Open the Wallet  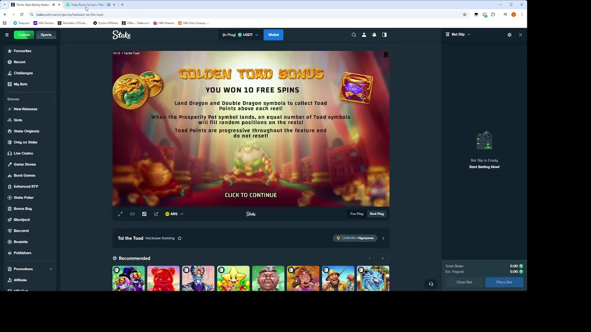point(273,35)
